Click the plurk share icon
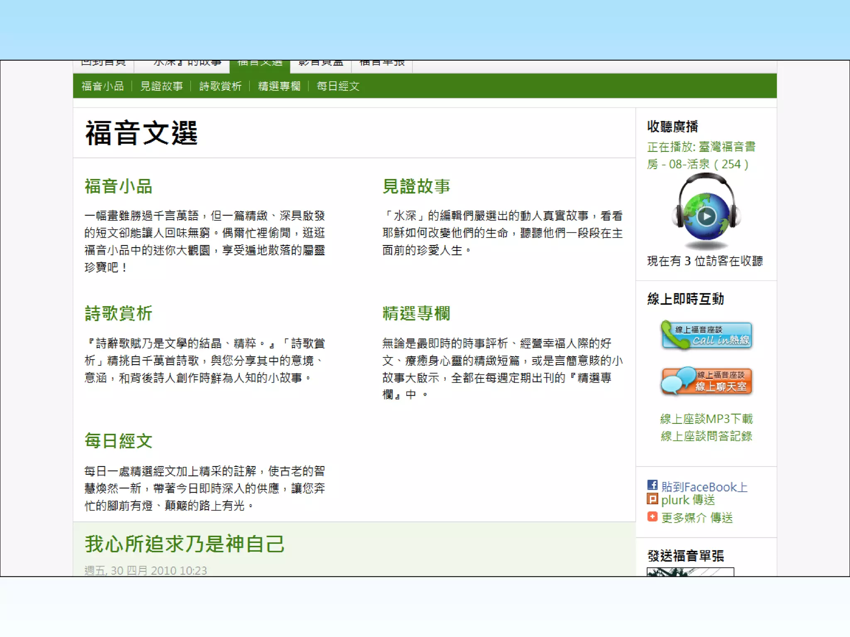This screenshot has height=637, width=850. tap(652, 499)
